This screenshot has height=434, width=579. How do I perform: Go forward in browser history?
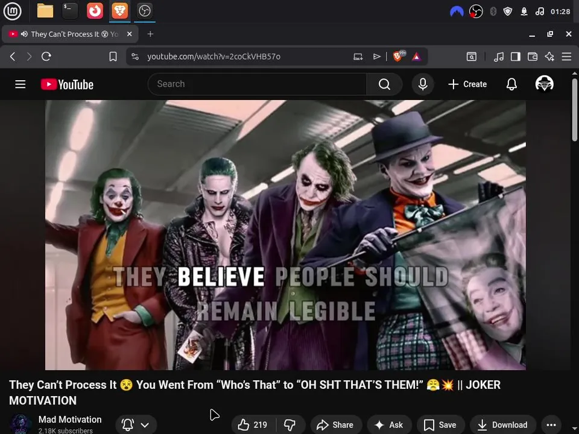point(29,57)
